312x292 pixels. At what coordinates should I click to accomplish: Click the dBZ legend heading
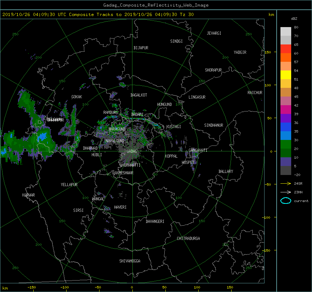294,19
